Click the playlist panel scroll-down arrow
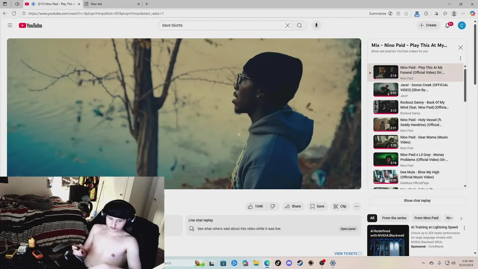The image size is (478, 269). (465, 186)
